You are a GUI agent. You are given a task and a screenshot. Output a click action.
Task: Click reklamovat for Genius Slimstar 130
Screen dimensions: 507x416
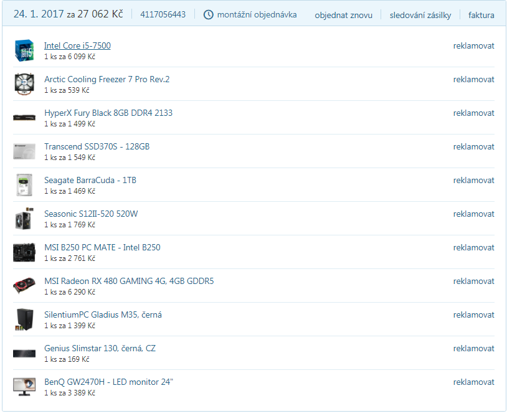(474, 349)
